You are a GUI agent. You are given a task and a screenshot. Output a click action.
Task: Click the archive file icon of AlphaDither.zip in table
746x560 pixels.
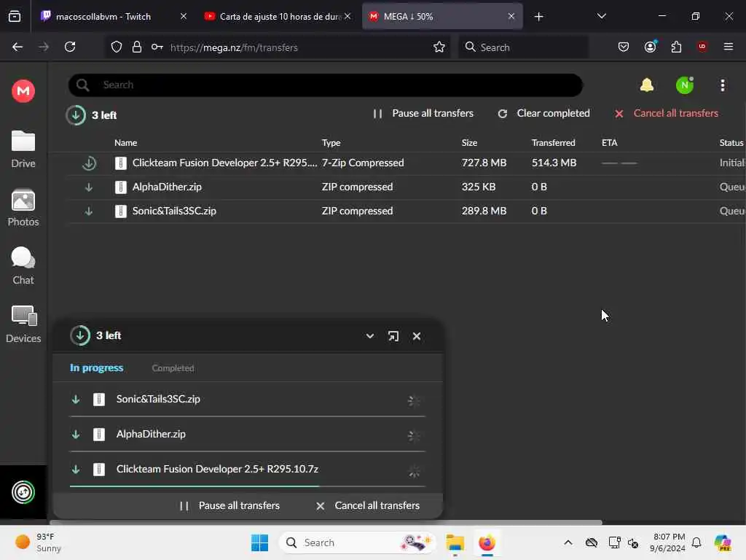(x=121, y=187)
